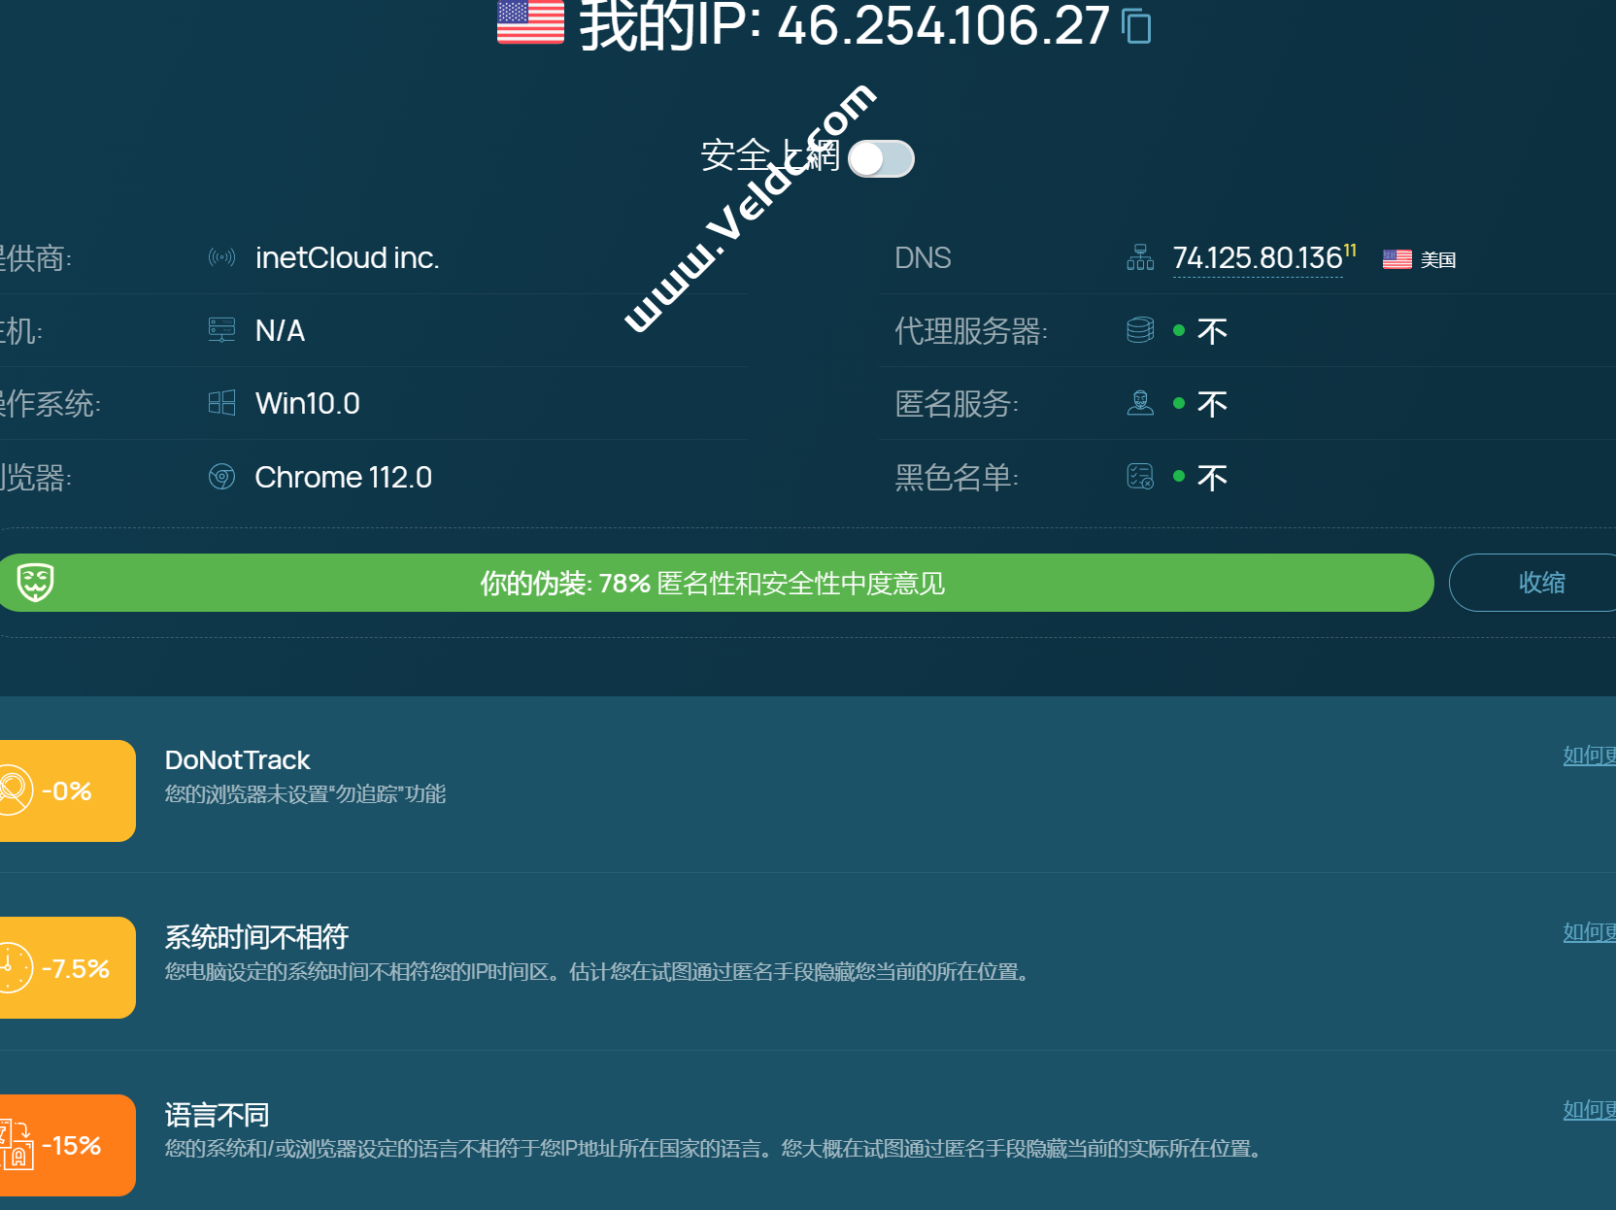The height and width of the screenshot is (1210, 1616).
Task: Click the Chrome icon beside Chrome 112.0
Action: [221, 477]
